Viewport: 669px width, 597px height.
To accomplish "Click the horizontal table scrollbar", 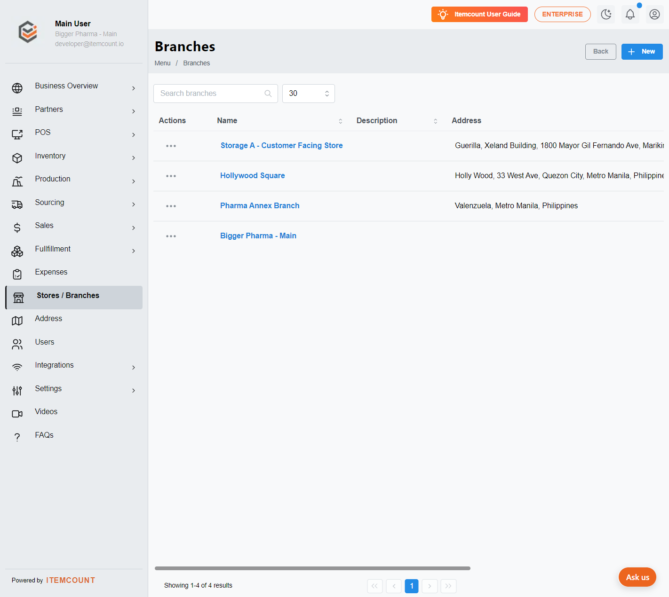I will [312, 568].
